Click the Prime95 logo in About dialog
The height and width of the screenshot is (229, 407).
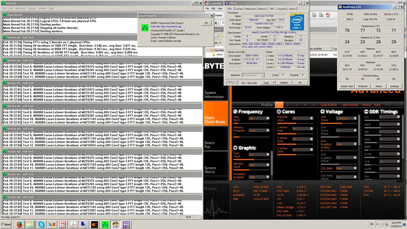145,28
